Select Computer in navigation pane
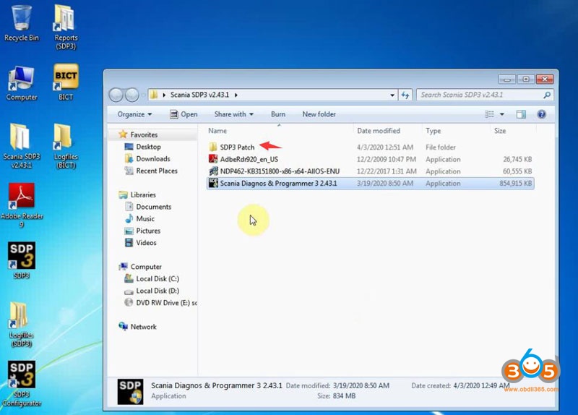The width and height of the screenshot is (578, 415). (x=146, y=267)
